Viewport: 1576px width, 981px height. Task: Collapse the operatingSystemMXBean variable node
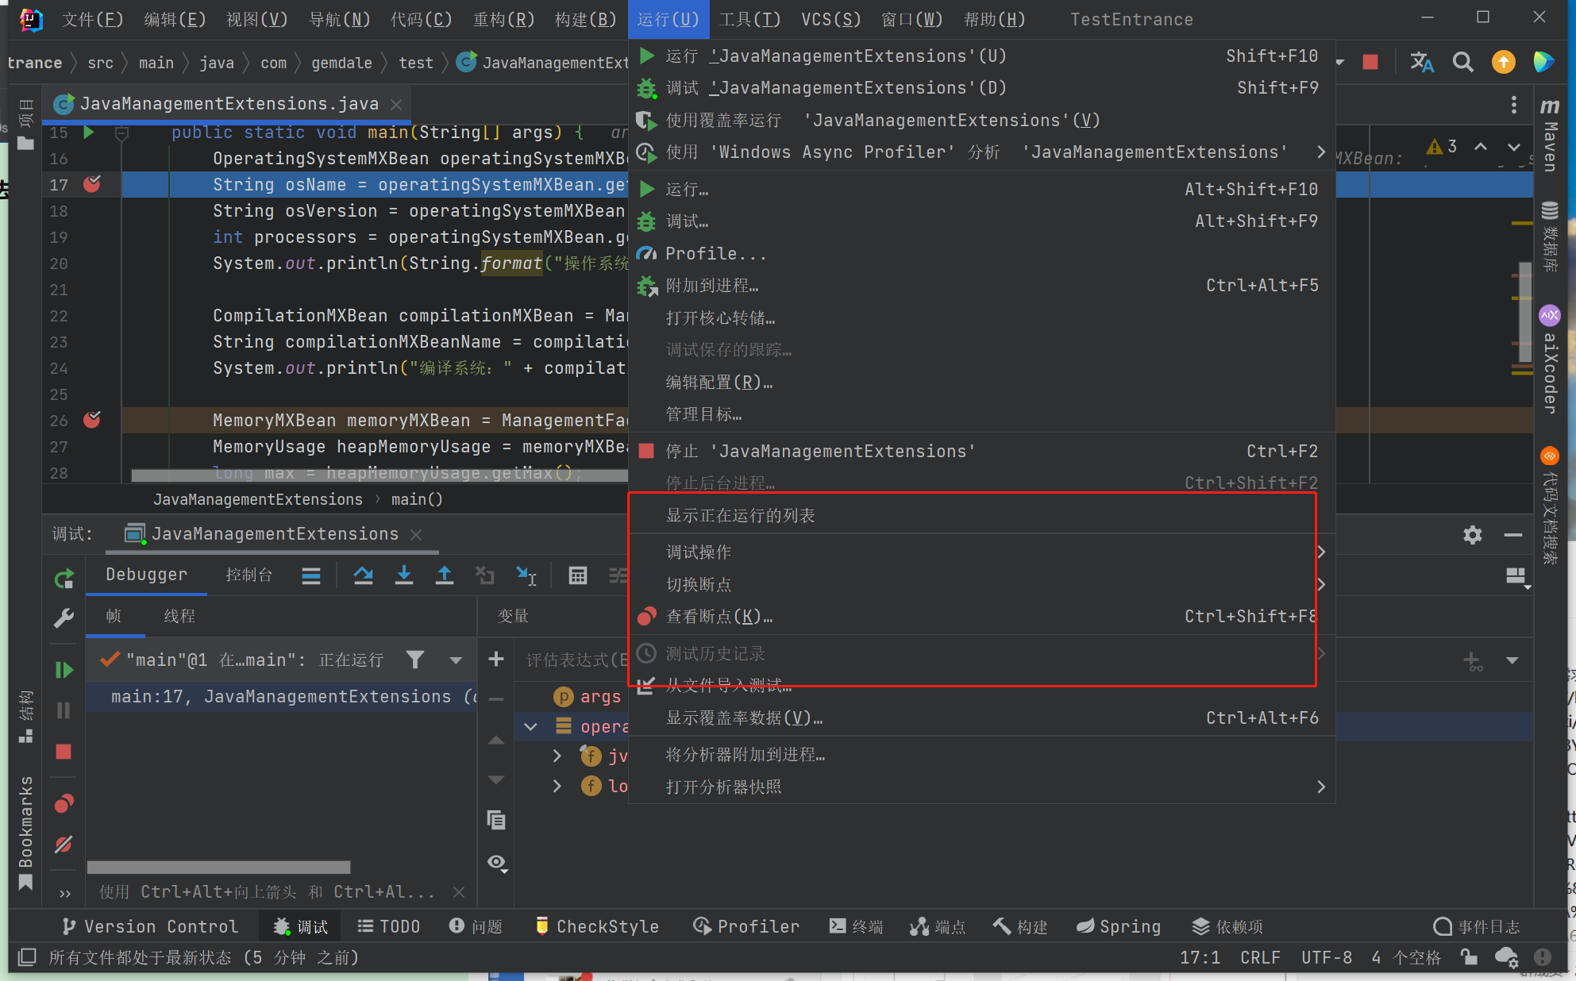[x=530, y=726]
